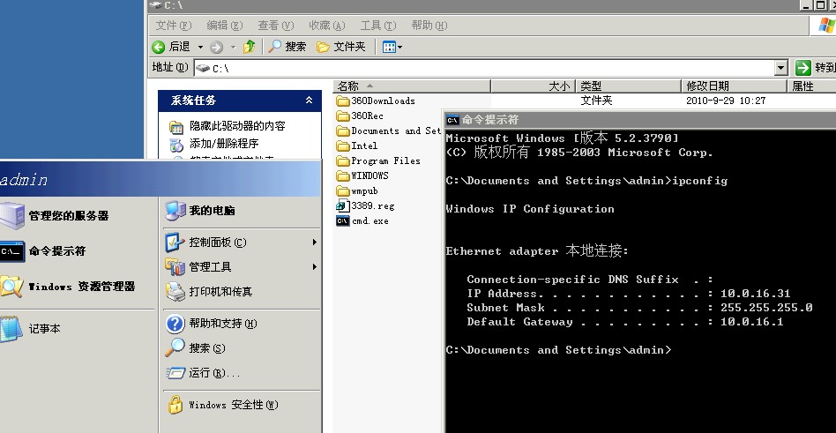The image size is (836, 433).
Task: Select the cmd.exe file
Action: tap(362, 220)
